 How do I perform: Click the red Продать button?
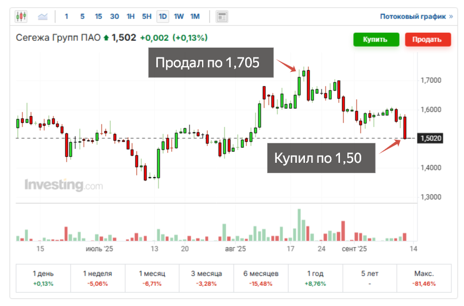pos(428,40)
